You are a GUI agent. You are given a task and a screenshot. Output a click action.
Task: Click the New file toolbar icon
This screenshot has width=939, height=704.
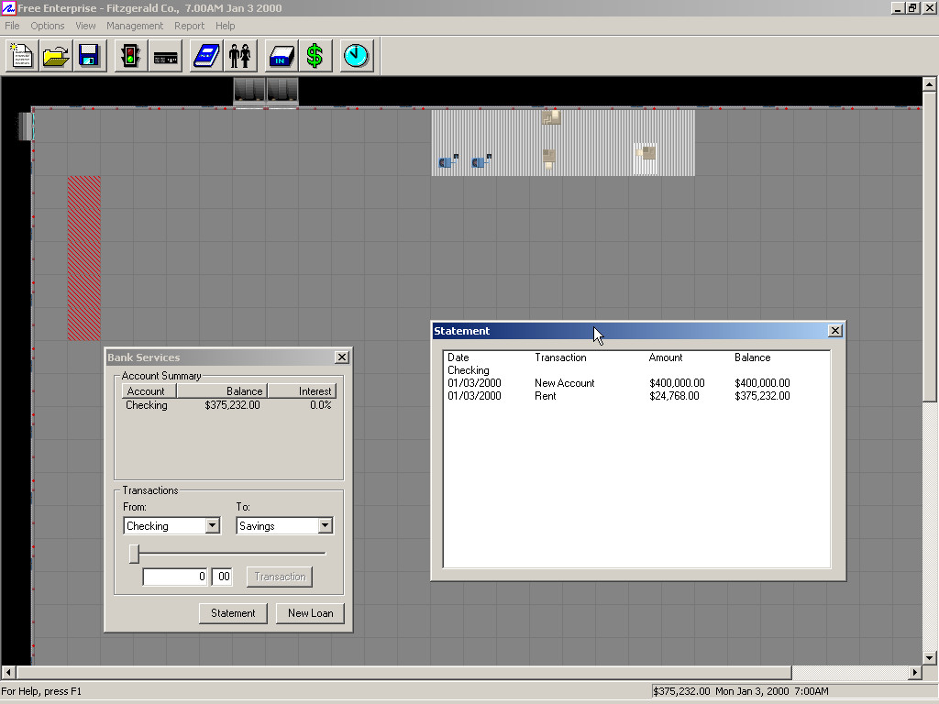[x=21, y=56]
